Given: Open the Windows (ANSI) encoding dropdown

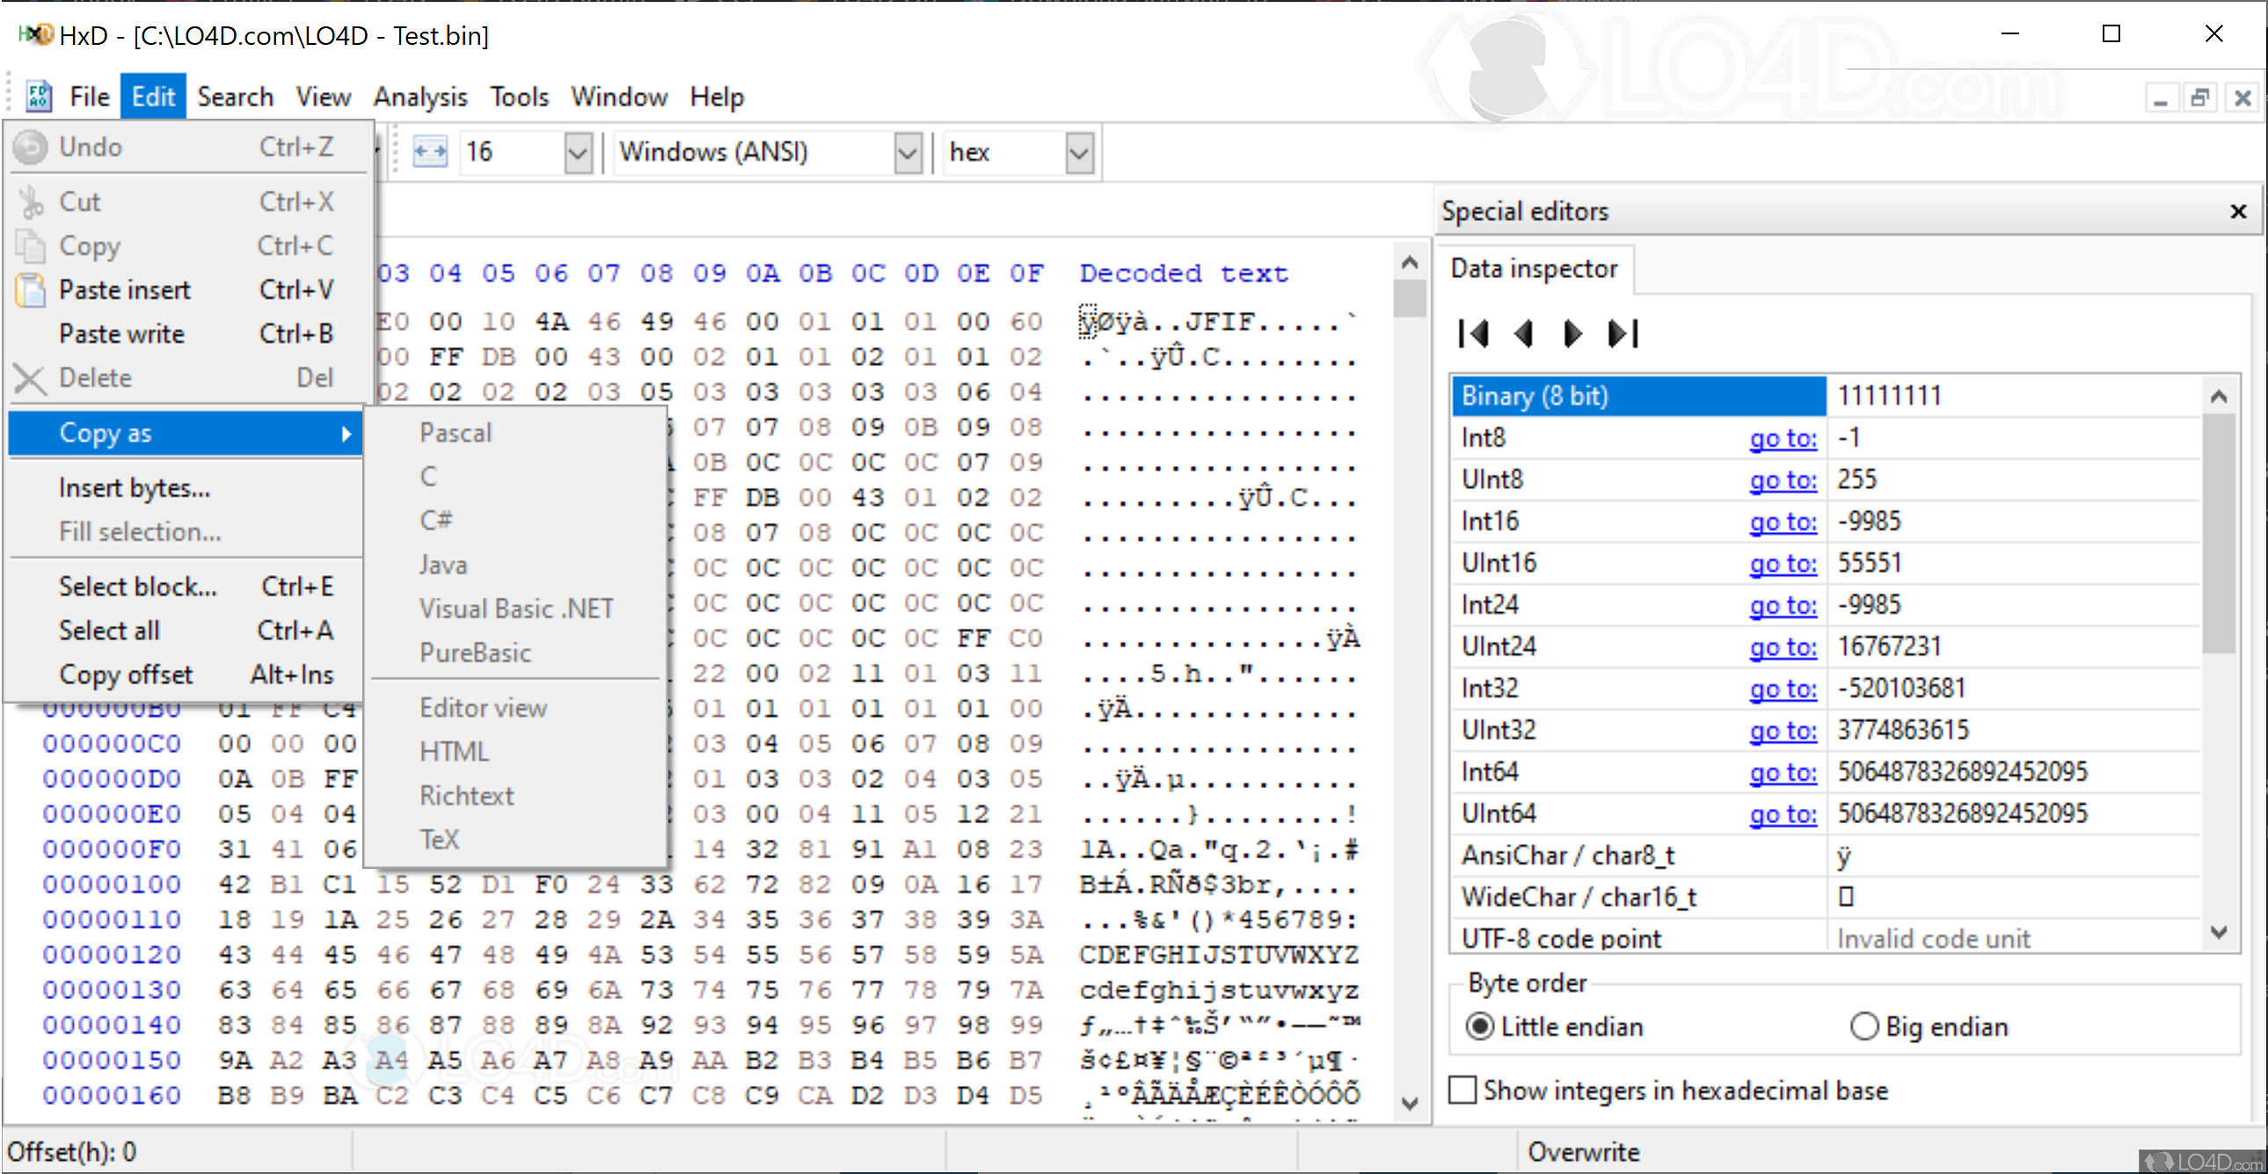Looking at the screenshot, I should [x=908, y=153].
